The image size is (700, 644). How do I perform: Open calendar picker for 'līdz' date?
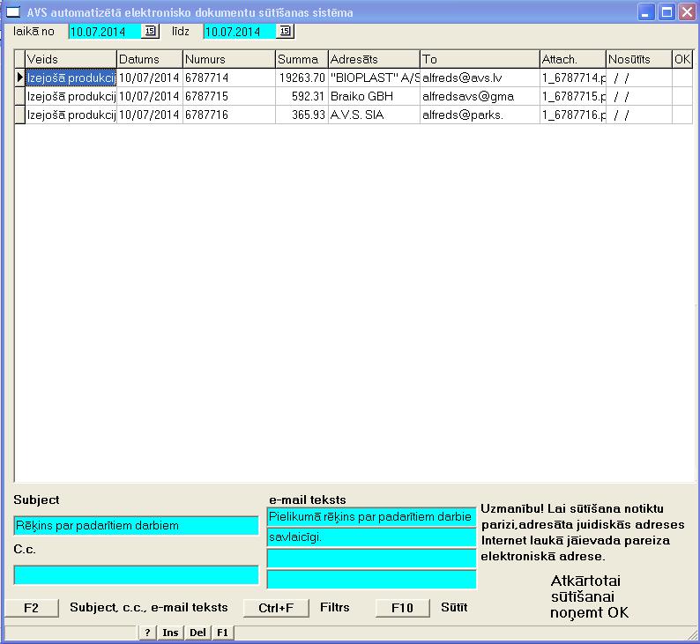(286, 31)
